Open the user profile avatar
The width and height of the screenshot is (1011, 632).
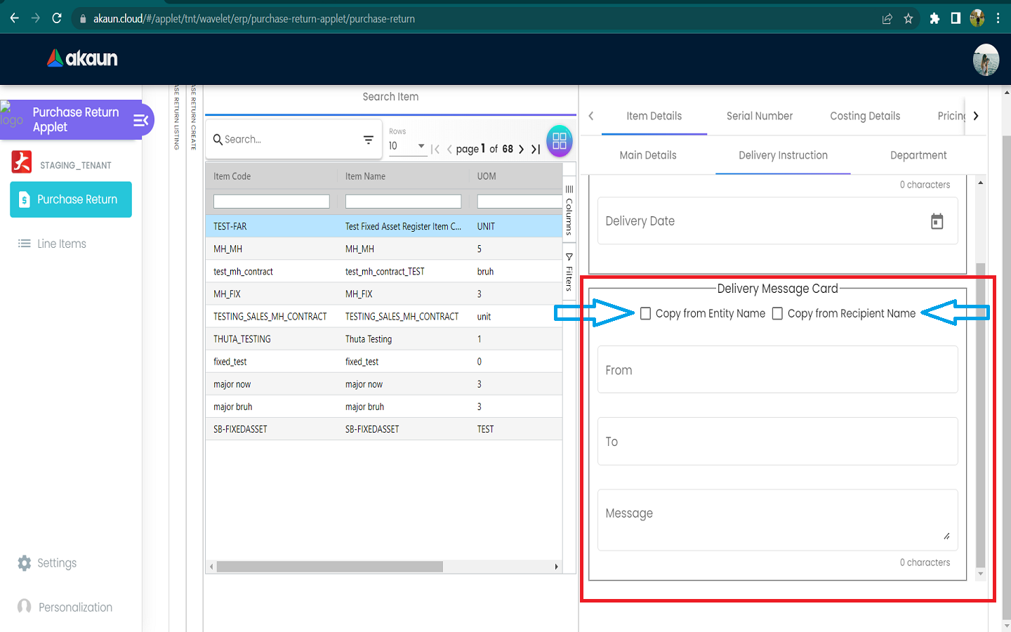986,60
